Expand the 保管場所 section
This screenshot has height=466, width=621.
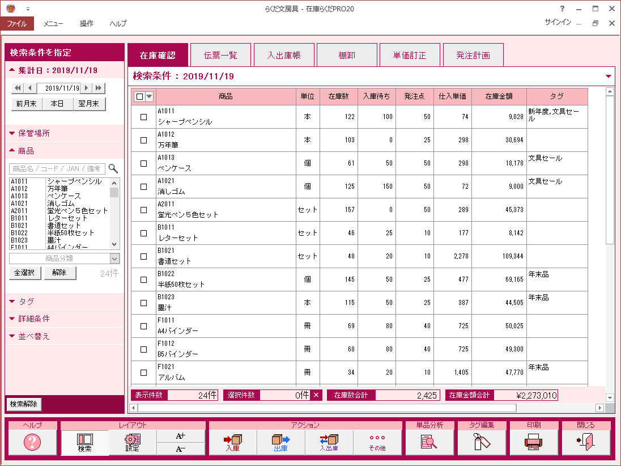[x=34, y=134]
